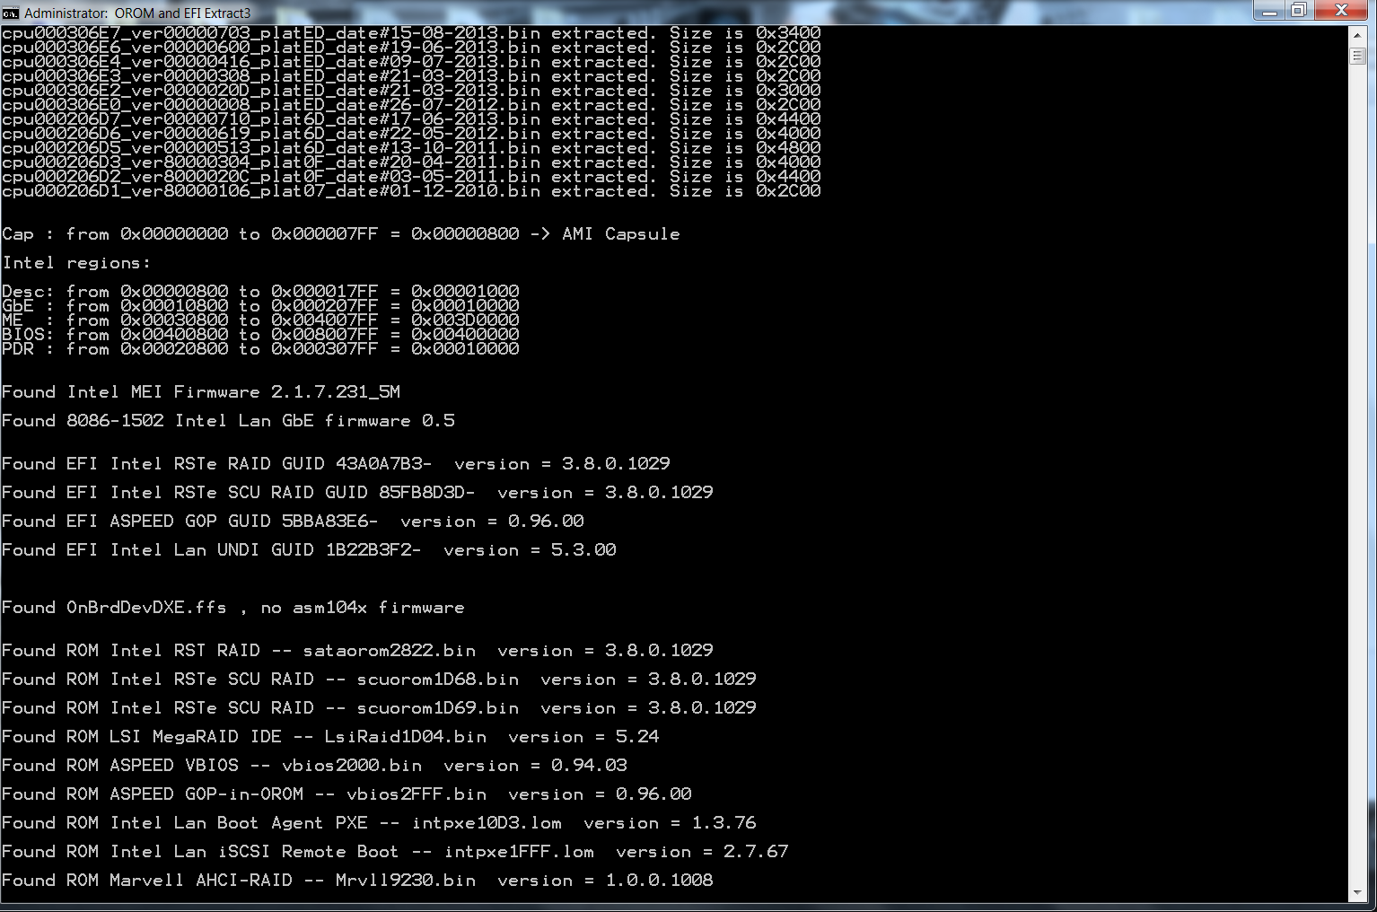Image resolution: width=1377 pixels, height=912 pixels.
Task: Click 'Found 8086-1502 Intel Lan GbE firmware 0.5'
Action: point(228,421)
